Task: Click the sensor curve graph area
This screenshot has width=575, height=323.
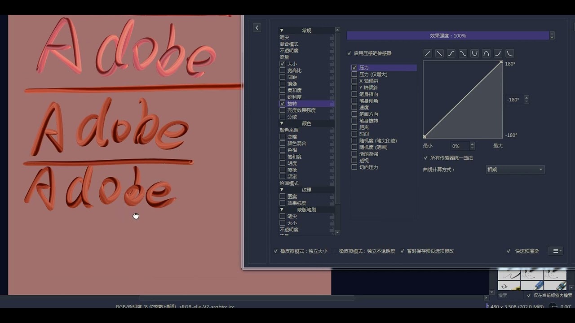Action: point(463,100)
